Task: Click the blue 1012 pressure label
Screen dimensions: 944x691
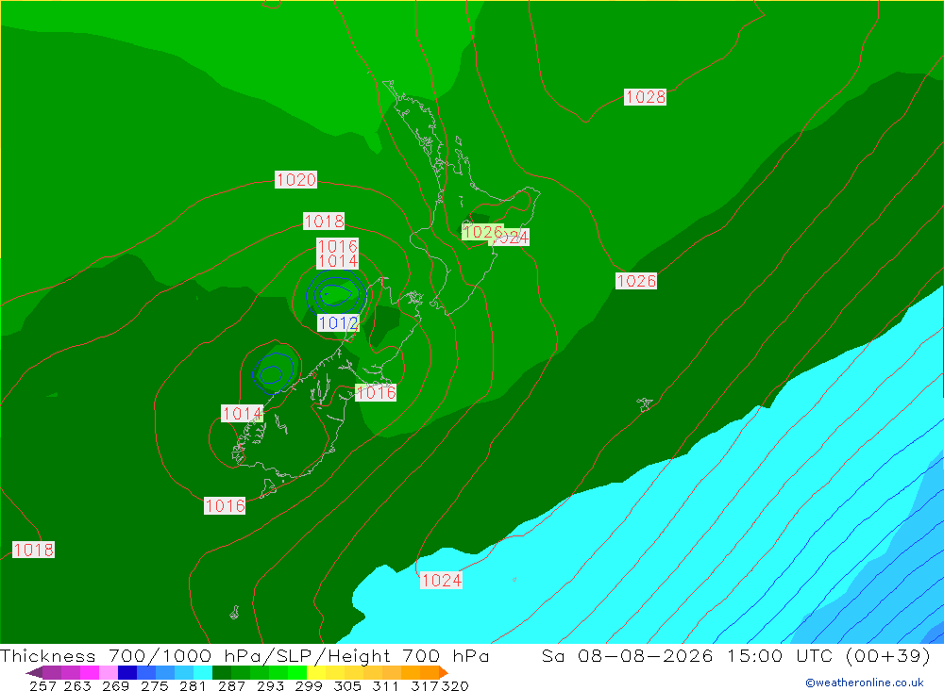Action: coord(338,323)
